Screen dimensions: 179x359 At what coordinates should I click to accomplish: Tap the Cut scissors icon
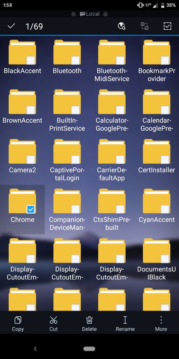pos(53,320)
